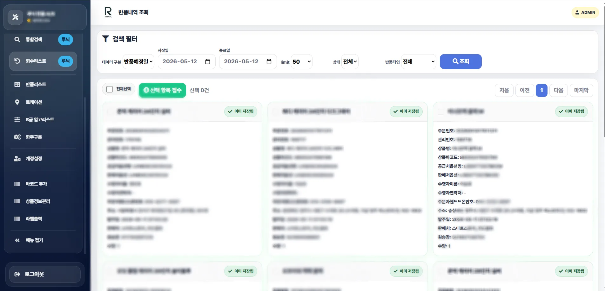Image resolution: width=605 pixels, height=291 pixels.
Task: Click the 메뉴 접기 double chevron icon
Action: click(x=17, y=240)
